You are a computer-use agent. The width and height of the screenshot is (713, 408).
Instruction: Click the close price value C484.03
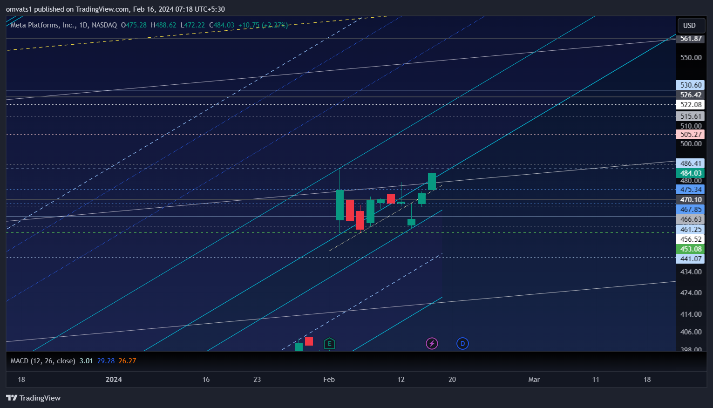222,25
